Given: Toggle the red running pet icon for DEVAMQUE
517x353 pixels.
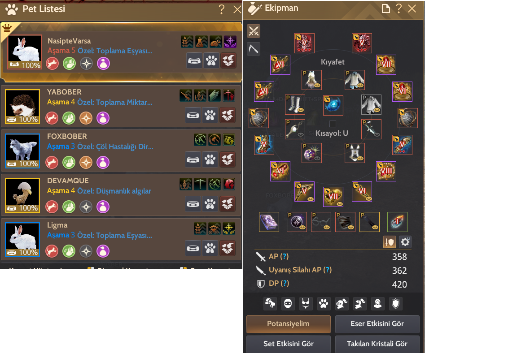Looking at the screenshot, I should (x=52, y=207).
